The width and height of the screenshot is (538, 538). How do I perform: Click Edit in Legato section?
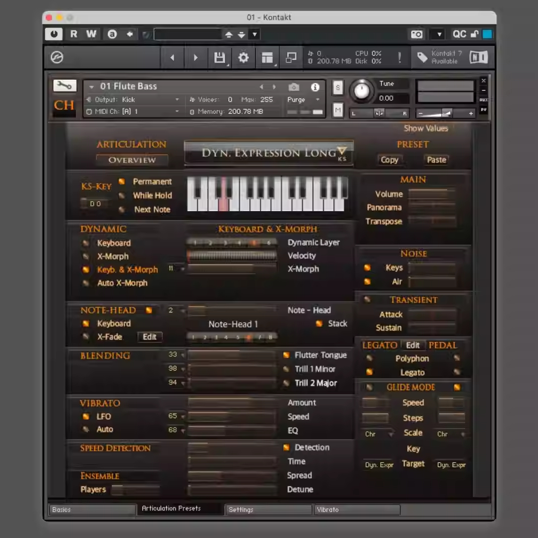coord(413,345)
